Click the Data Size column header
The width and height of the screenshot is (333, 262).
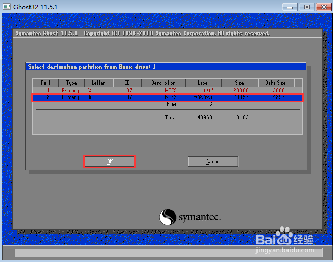click(276, 83)
